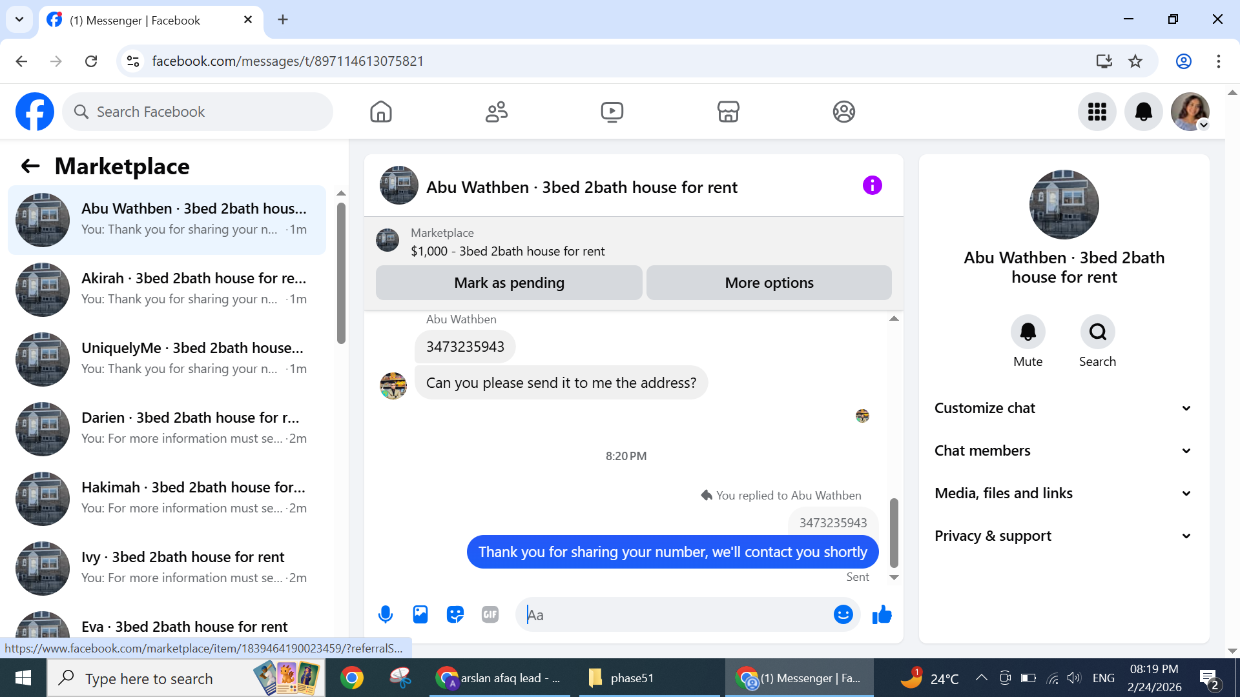Viewport: 1240px width, 697px height.
Task: Open the sticker picker icon
Action: click(455, 614)
